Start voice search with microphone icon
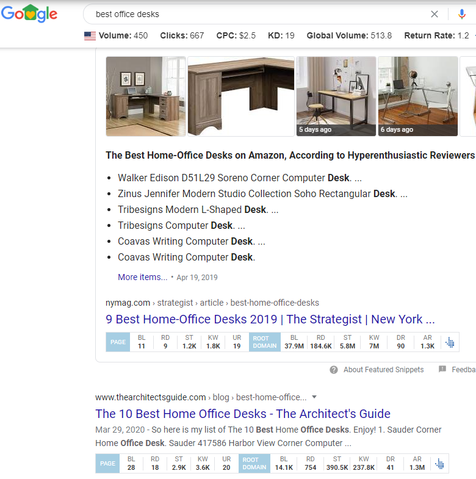The height and width of the screenshot is (479, 476). coord(461,14)
